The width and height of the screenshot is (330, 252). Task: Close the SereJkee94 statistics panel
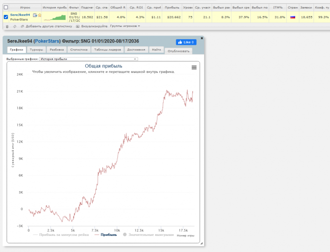(202, 38)
